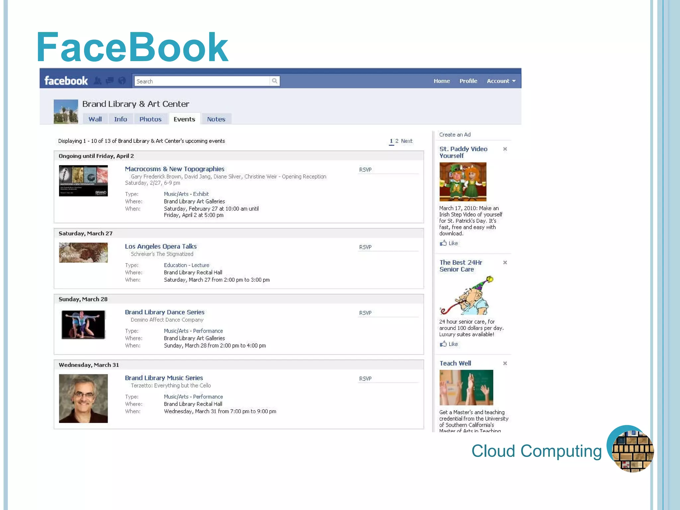This screenshot has width=680, height=510.
Task: Click Macrocosms event thumbnail image
Action: pos(83,181)
